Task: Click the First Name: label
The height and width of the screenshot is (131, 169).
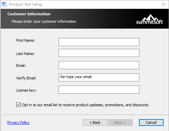Action: (26, 40)
